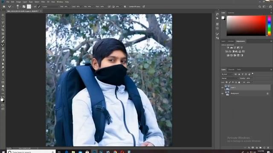Open the Image menu
The image size is (273, 153).
pos(18,2)
